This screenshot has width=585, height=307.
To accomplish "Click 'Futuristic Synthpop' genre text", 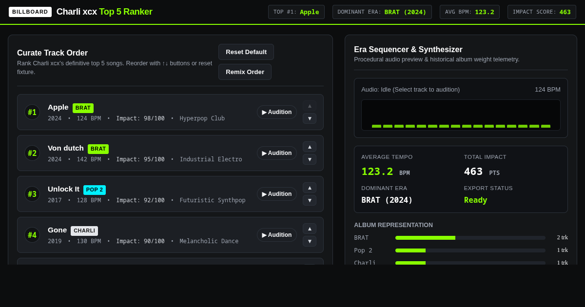I will 213,200.
